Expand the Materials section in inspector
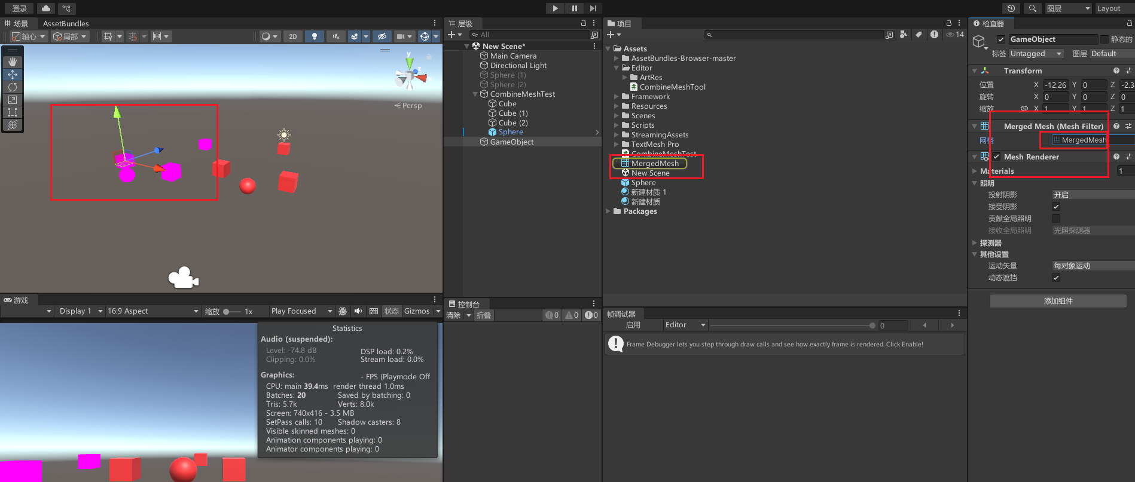Screen dimensions: 1135x482 point(975,171)
